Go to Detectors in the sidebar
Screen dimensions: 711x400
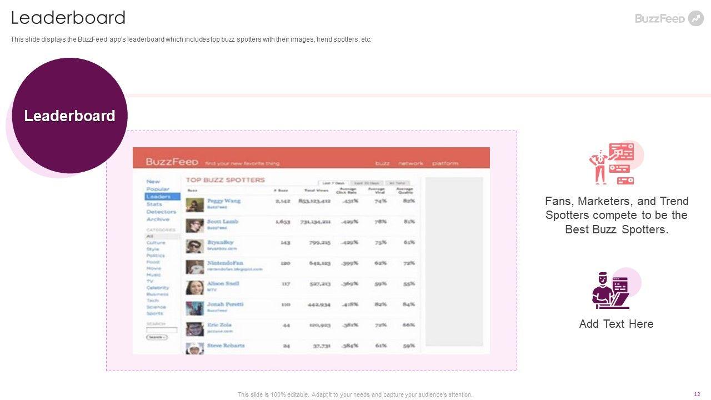(161, 212)
